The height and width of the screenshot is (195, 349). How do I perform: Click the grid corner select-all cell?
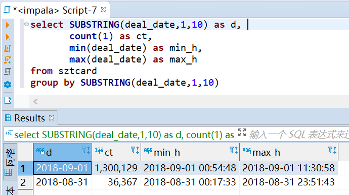click(x=26, y=152)
